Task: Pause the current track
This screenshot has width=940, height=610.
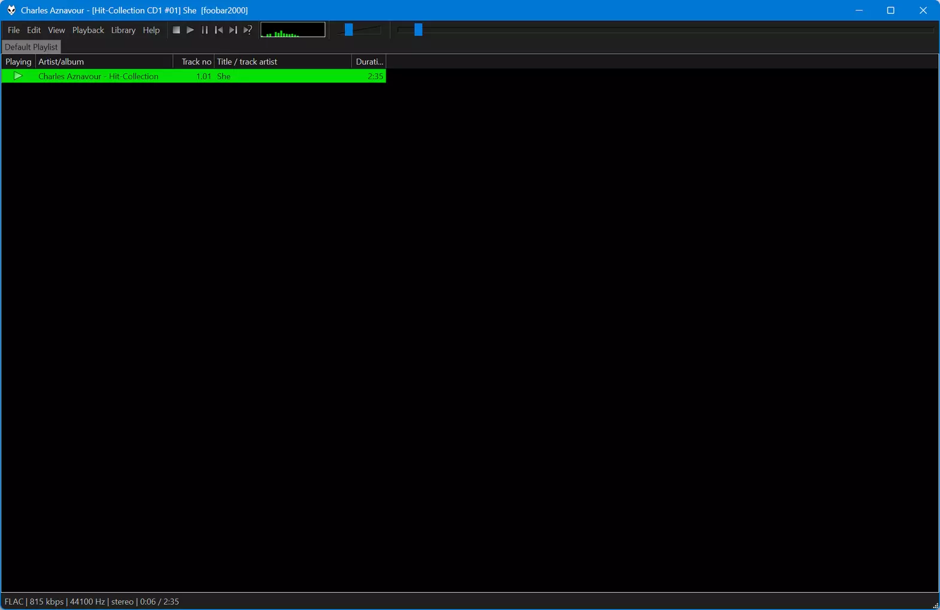Action: click(205, 30)
